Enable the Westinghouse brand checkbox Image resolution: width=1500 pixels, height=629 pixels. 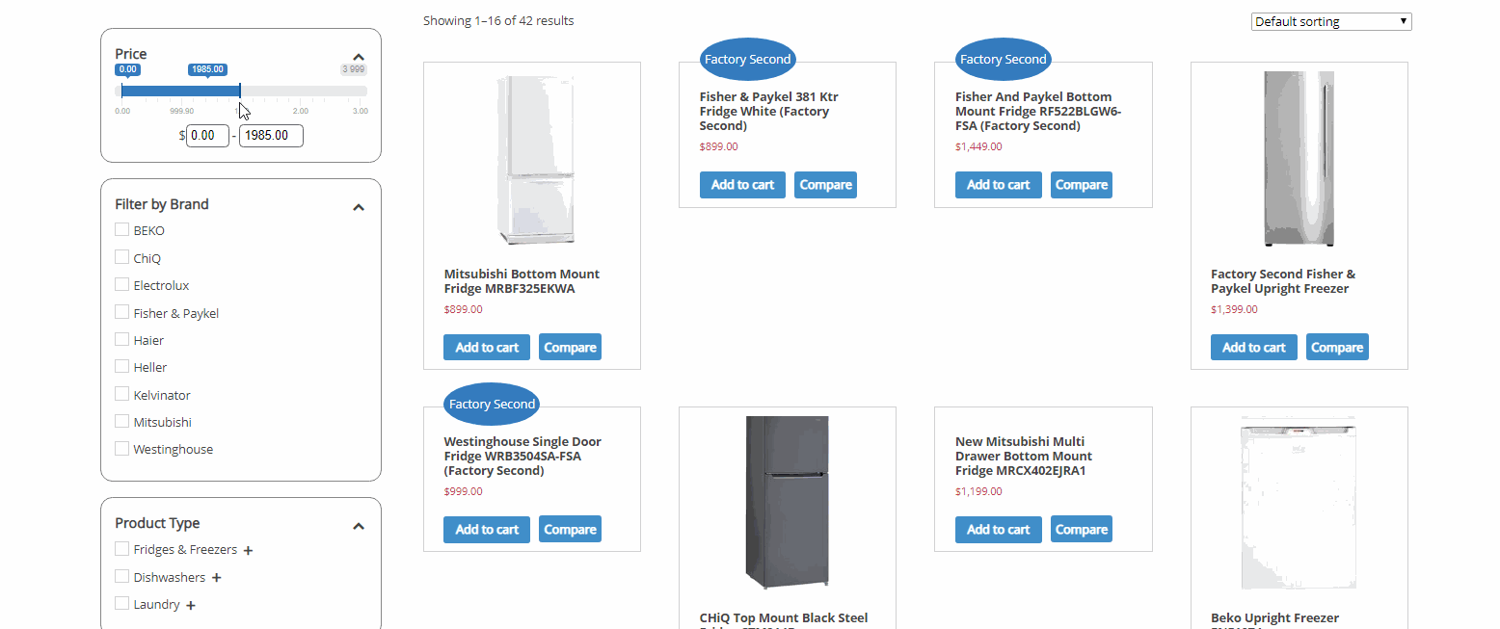tap(121, 448)
